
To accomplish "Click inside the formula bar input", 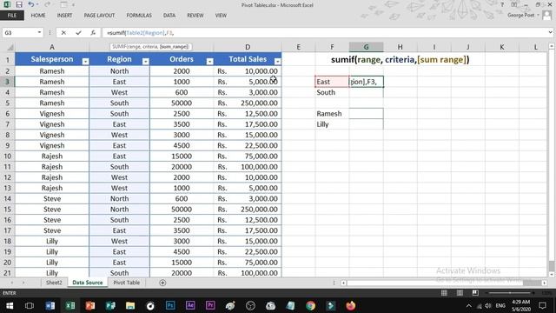I will (x=324, y=33).
